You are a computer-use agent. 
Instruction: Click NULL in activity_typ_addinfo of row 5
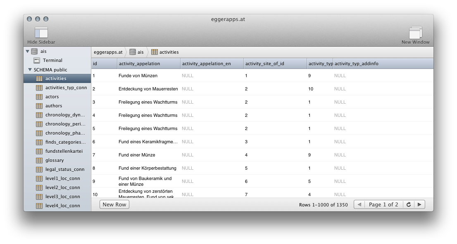click(x=340, y=128)
